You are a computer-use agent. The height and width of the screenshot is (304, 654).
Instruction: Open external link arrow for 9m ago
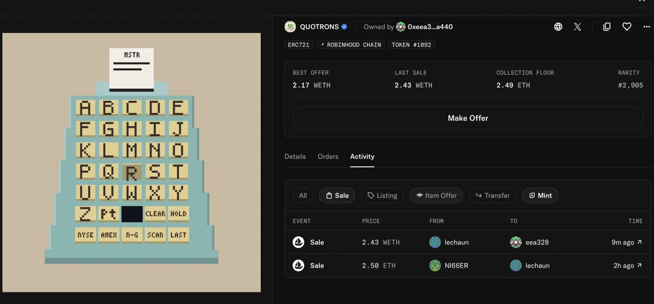pos(639,242)
